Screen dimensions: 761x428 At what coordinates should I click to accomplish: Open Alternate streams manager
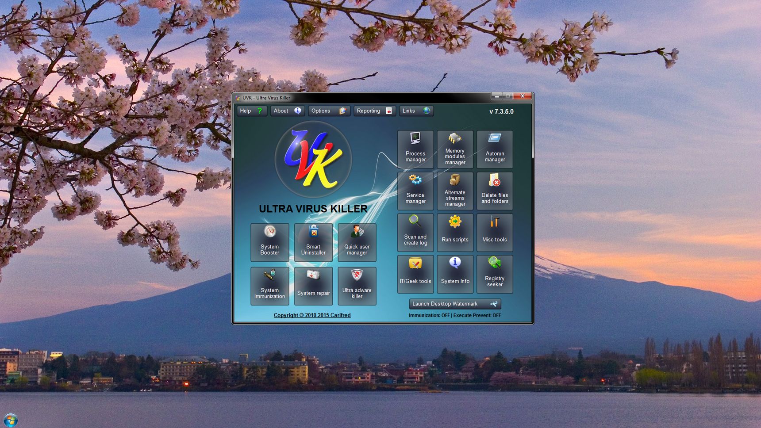click(x=455, y=191)
